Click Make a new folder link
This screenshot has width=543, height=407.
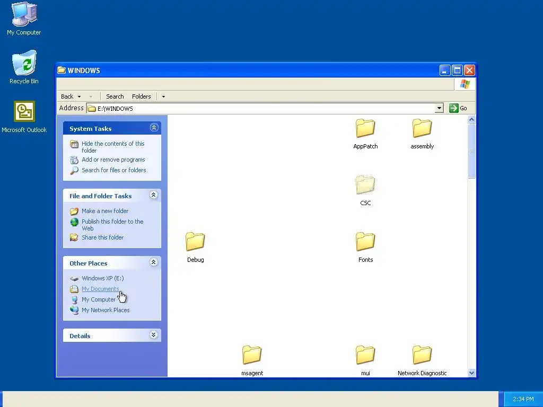click(105, 211)
